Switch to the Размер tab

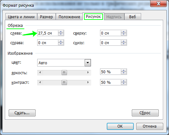(46, 17)
